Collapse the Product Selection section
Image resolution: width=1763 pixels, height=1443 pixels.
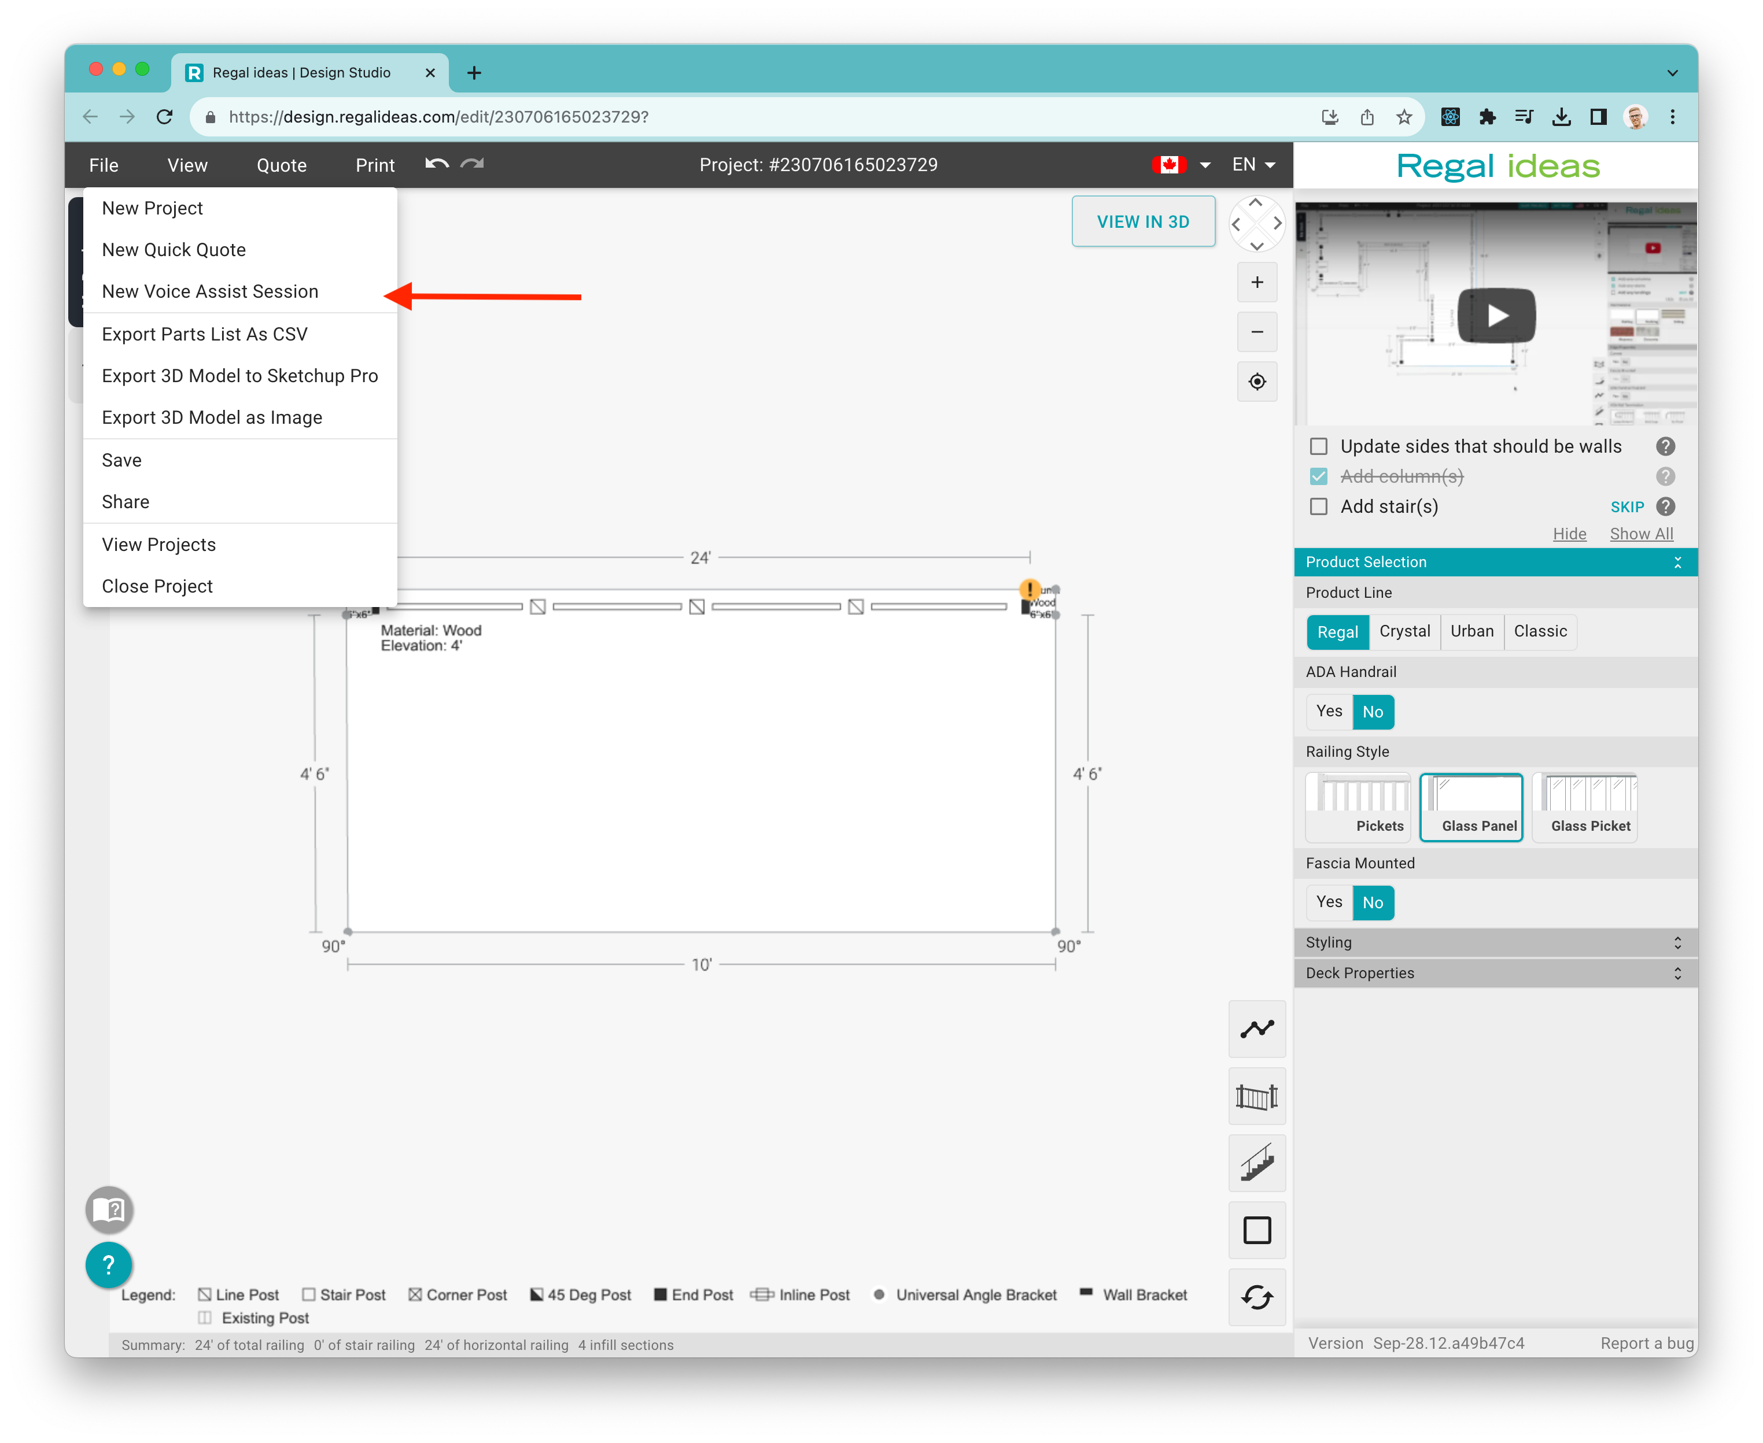coord(1676,562)
